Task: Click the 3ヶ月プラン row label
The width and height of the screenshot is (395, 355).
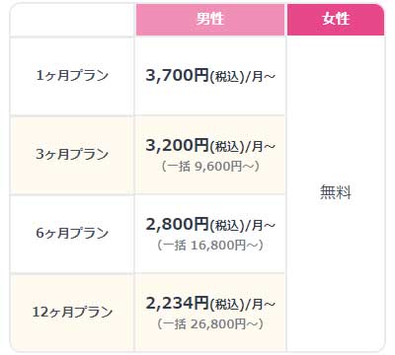Action: (x=72, y=154)
